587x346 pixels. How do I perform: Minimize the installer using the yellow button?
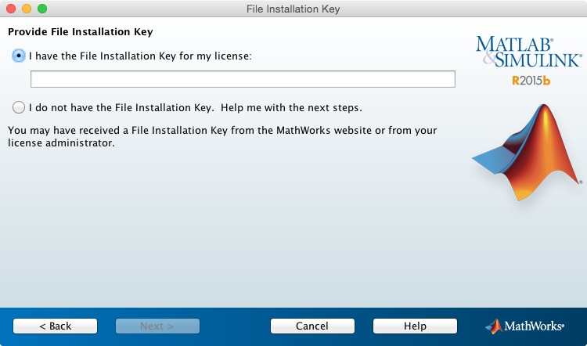(x=26, y=9)
